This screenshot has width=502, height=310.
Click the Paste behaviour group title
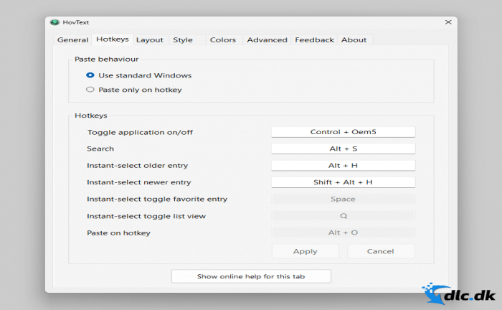(x=107, y=59)
